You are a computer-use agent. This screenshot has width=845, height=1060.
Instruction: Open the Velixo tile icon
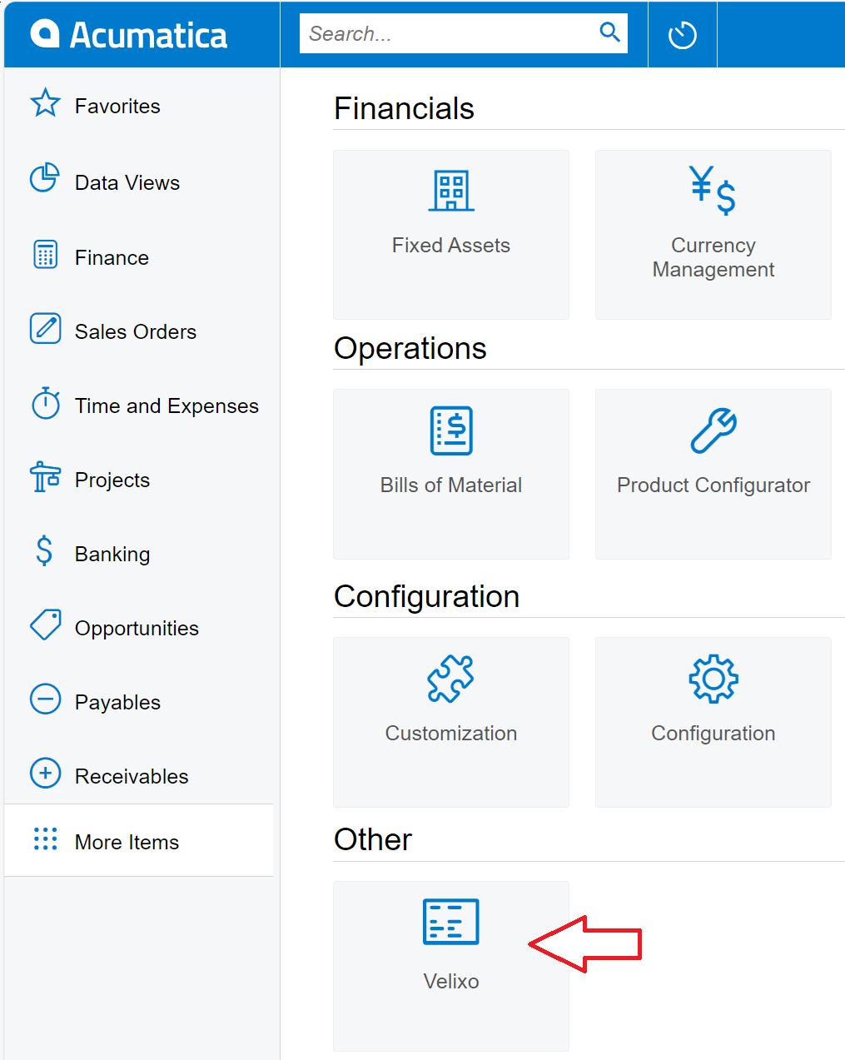[450, 922]
